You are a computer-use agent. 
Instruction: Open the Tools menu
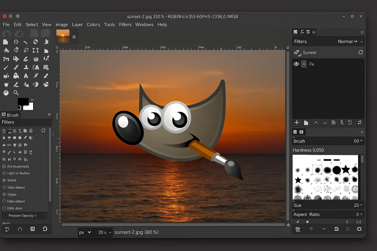pos(109,25)
